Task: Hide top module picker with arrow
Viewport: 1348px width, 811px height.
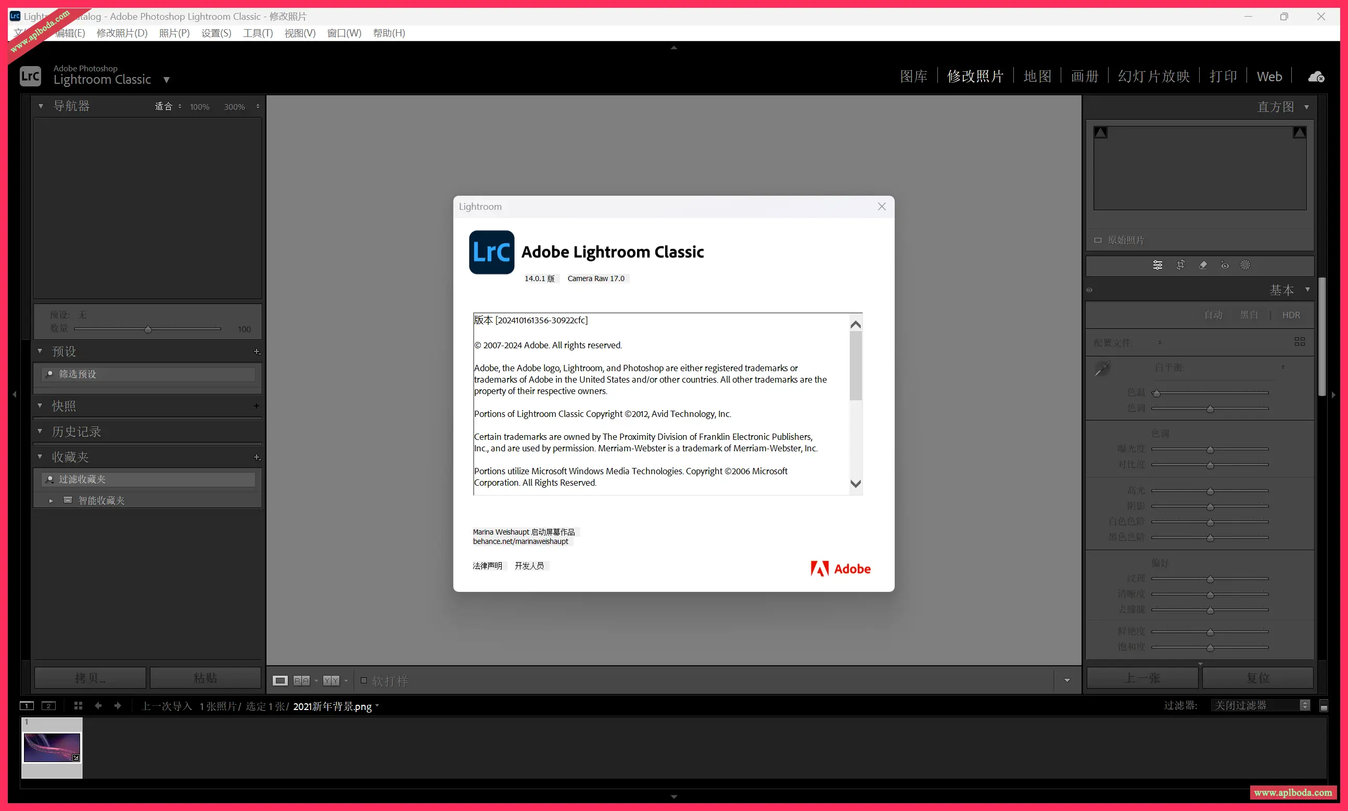Action: click(673, 47)
